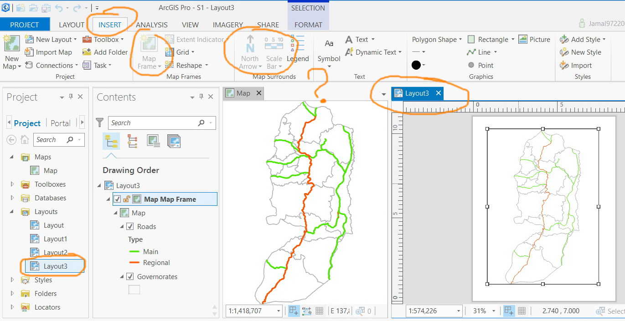Image resolution: width=625 pixels, height=321 pixels.
Task: Click the Contents pane Search field
Action: 162,123
